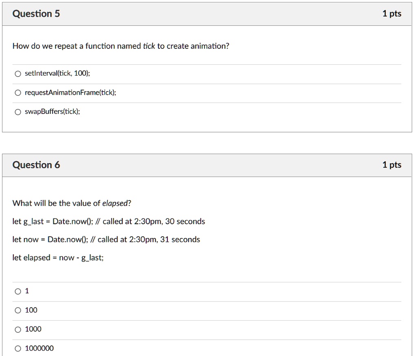Pick the 1000000 radio option
This screenshot has width=417, height=356.
pos(18,349)
